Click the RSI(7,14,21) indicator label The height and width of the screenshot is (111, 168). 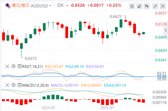tap(32, 67)
